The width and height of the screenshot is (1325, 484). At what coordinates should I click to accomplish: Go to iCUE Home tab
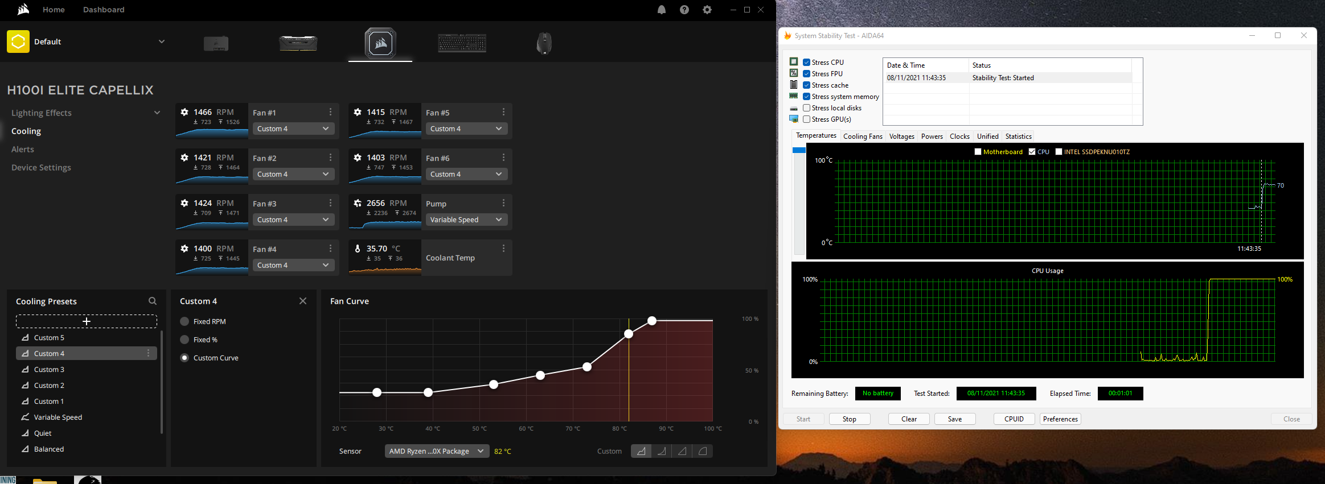point(54,10)
